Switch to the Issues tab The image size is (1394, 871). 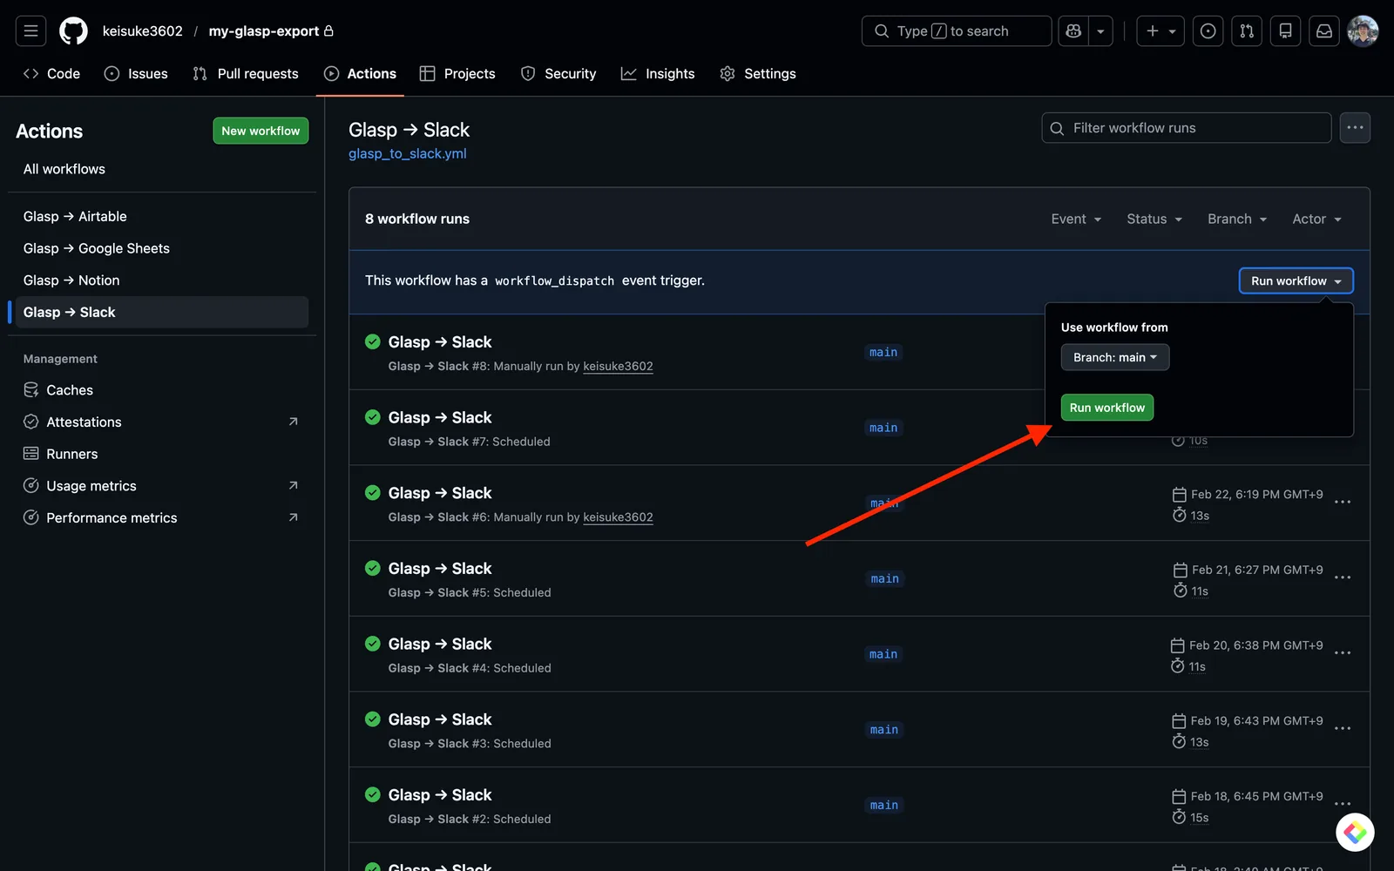137,74
